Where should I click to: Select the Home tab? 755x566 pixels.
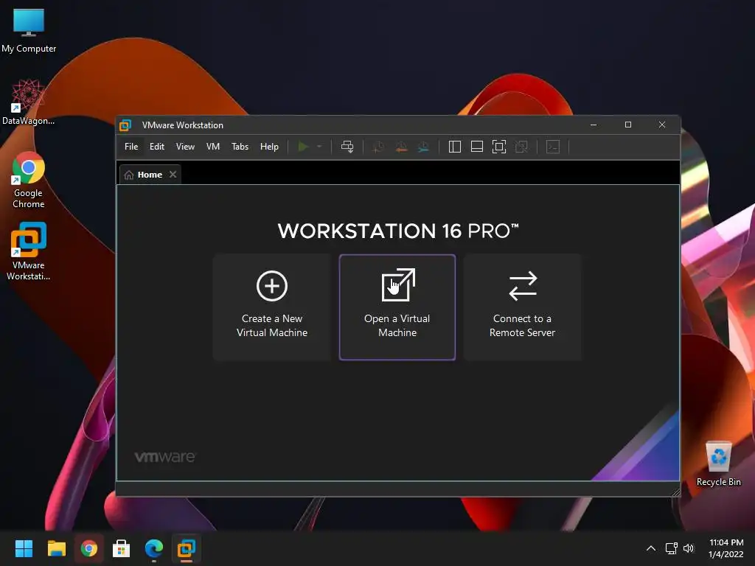pyautogui.click(x=150, y=175)
